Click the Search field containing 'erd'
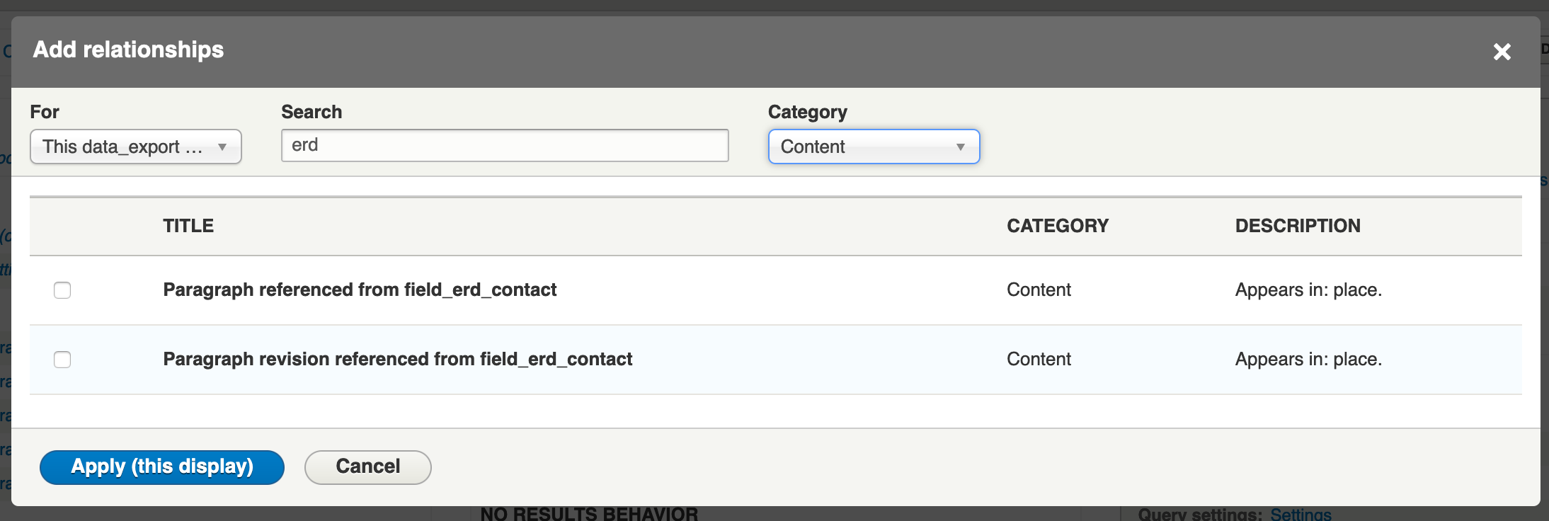This screenshot has height=521, width=1549. click(505, 145)
